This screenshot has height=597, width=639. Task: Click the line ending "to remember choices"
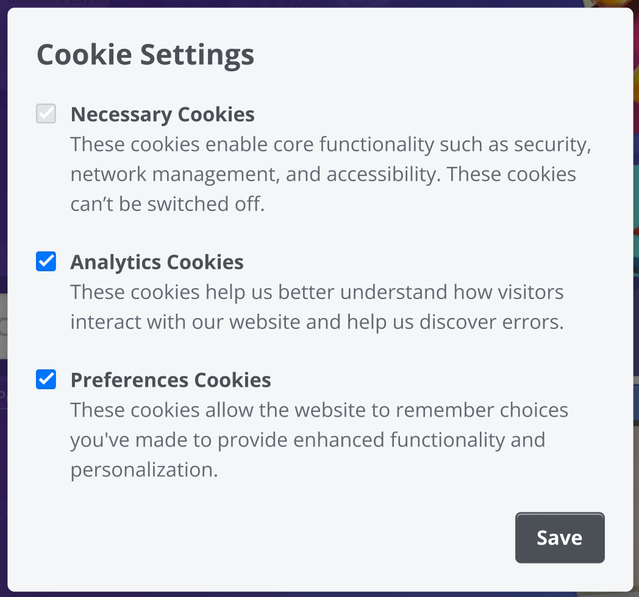coord(319,409)
